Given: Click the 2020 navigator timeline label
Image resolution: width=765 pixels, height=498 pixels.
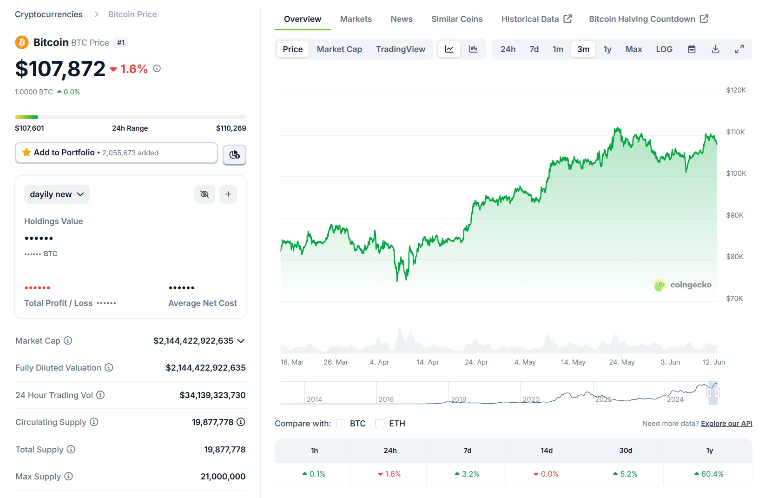Looking at the screenshot, I should pyautogui.click(x=531, y=399).
